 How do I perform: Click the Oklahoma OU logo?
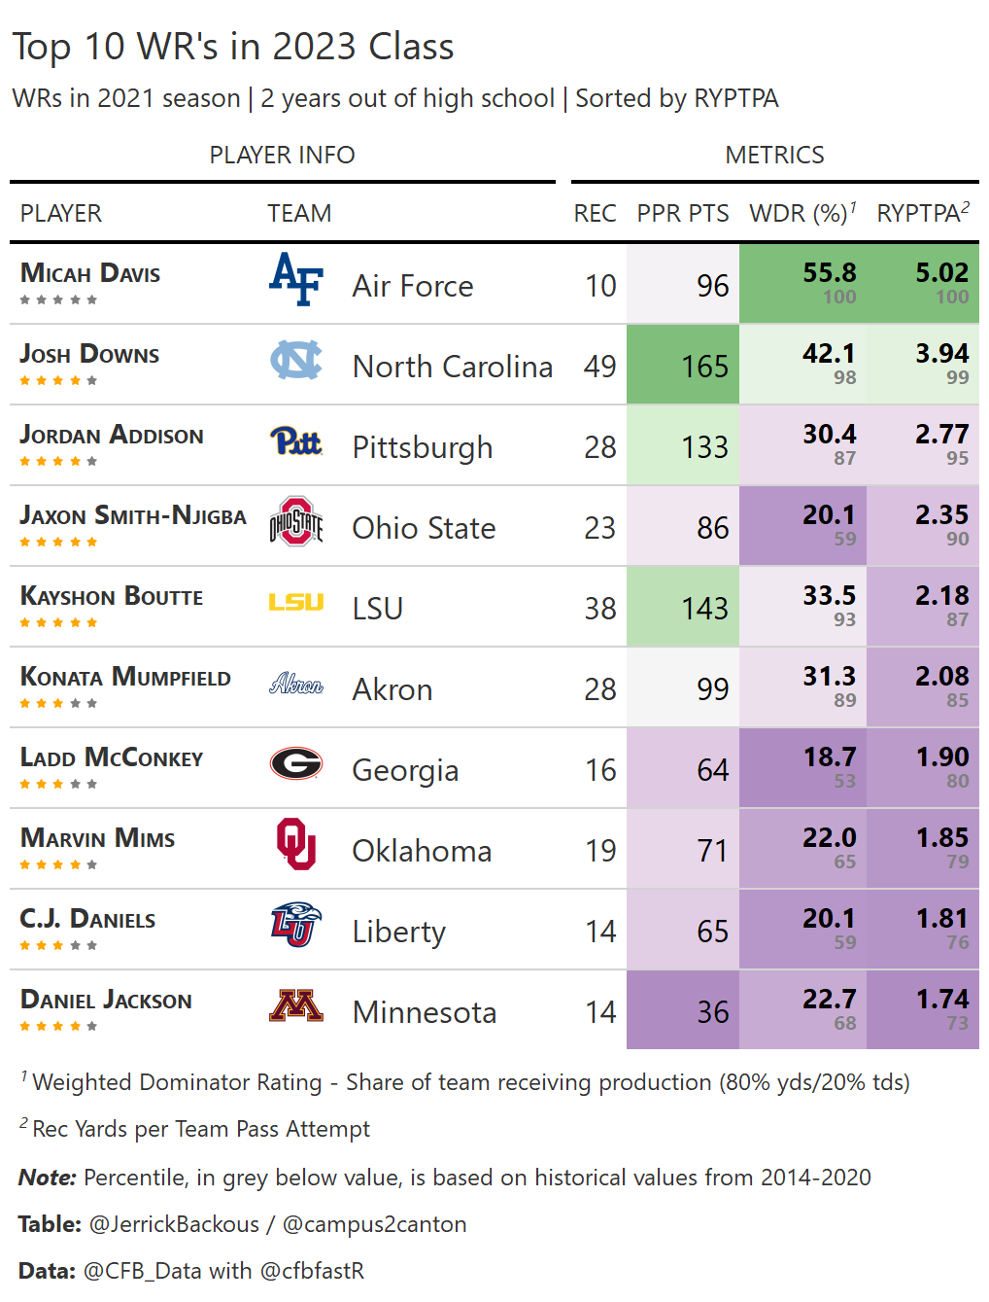click(296, 844)
